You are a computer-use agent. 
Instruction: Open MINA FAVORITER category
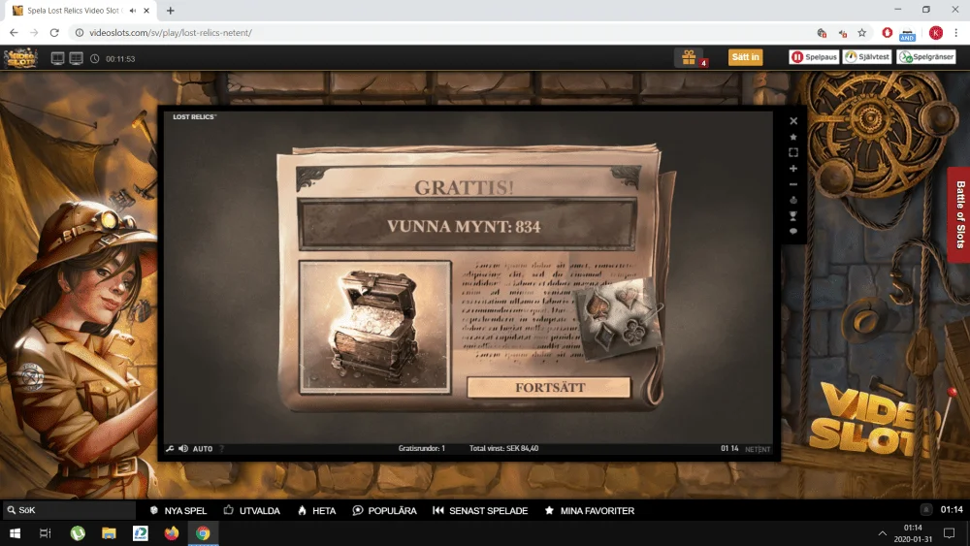point(590,511)
